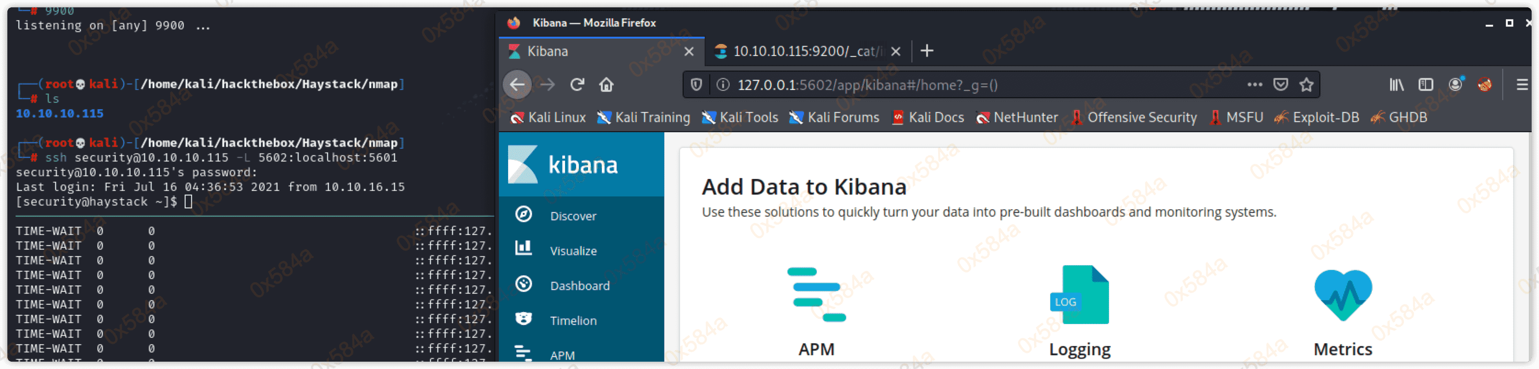The height and width of the screenshot is (369, 1539).
Task: Bookmark this page with the star icon
Action: pyautogui.click(x=1307, y=85)
